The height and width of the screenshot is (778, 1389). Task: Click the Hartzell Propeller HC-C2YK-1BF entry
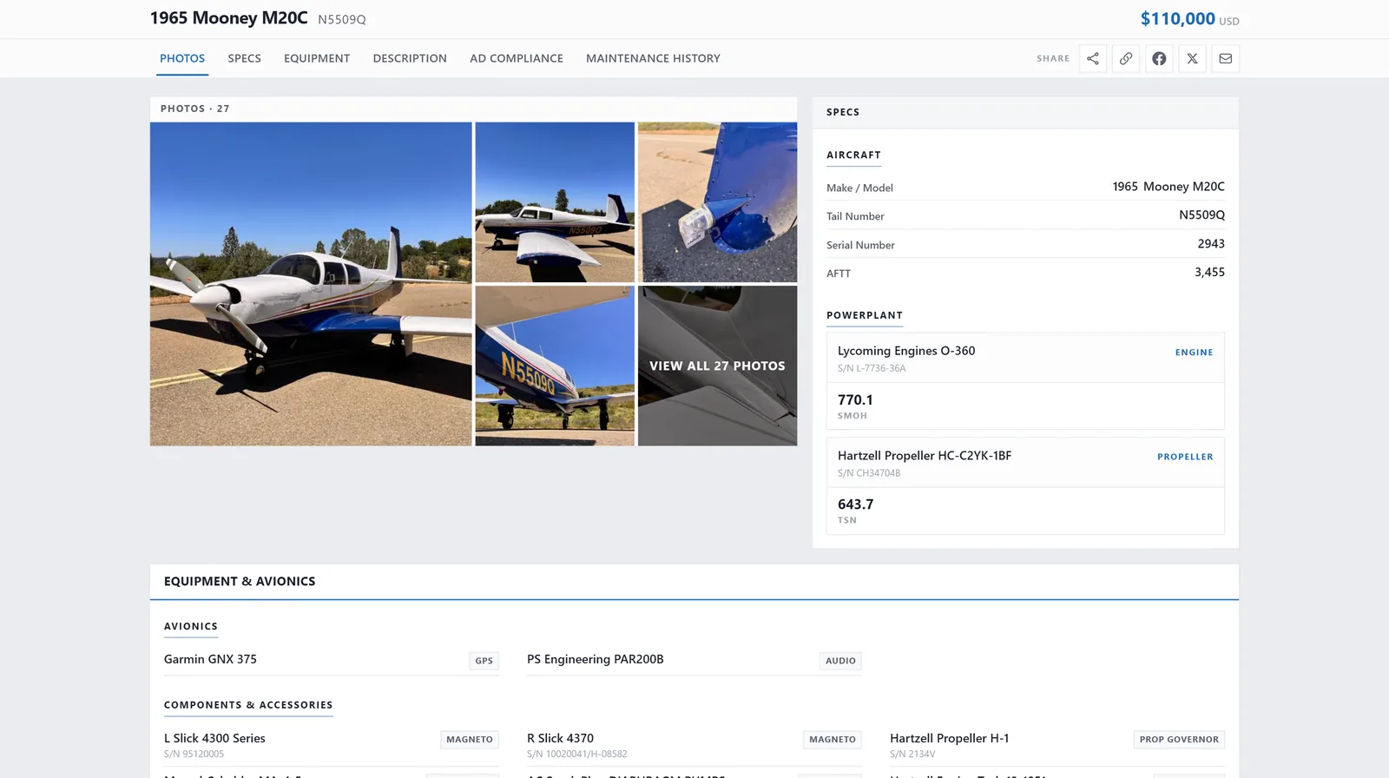coord(925,456)
